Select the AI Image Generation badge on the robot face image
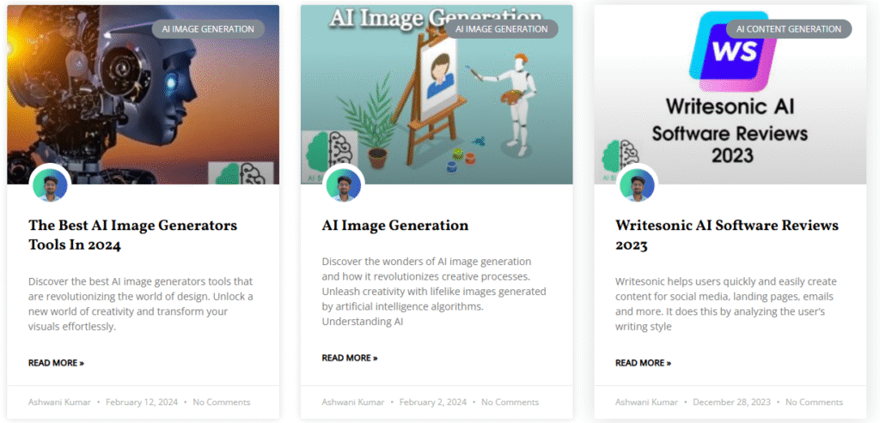Screen dimensions: 880x423 click(x=208, y=29)
